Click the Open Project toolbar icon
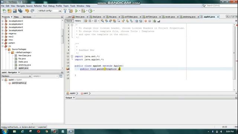 (15, 11)
